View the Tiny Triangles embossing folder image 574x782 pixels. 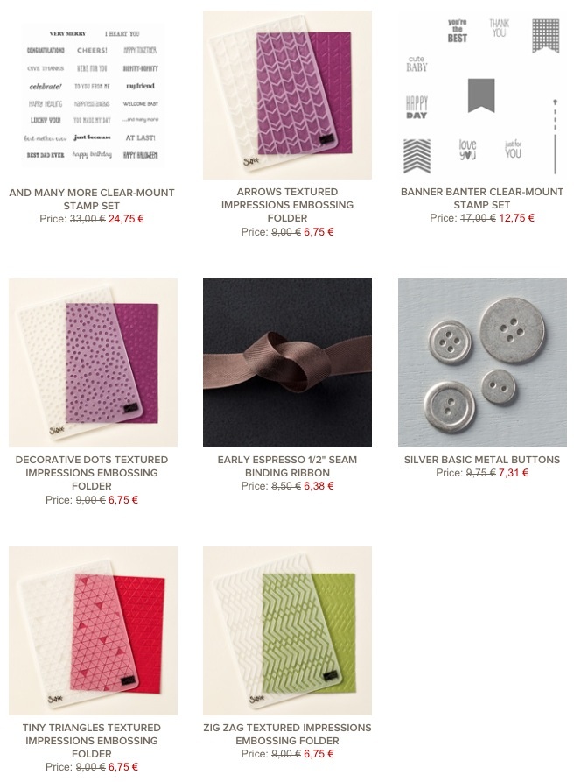pos(93,631)
